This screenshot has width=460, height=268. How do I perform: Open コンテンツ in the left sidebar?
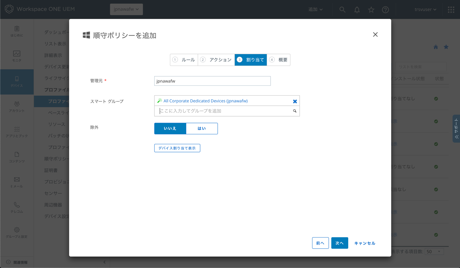click(17, 157)
